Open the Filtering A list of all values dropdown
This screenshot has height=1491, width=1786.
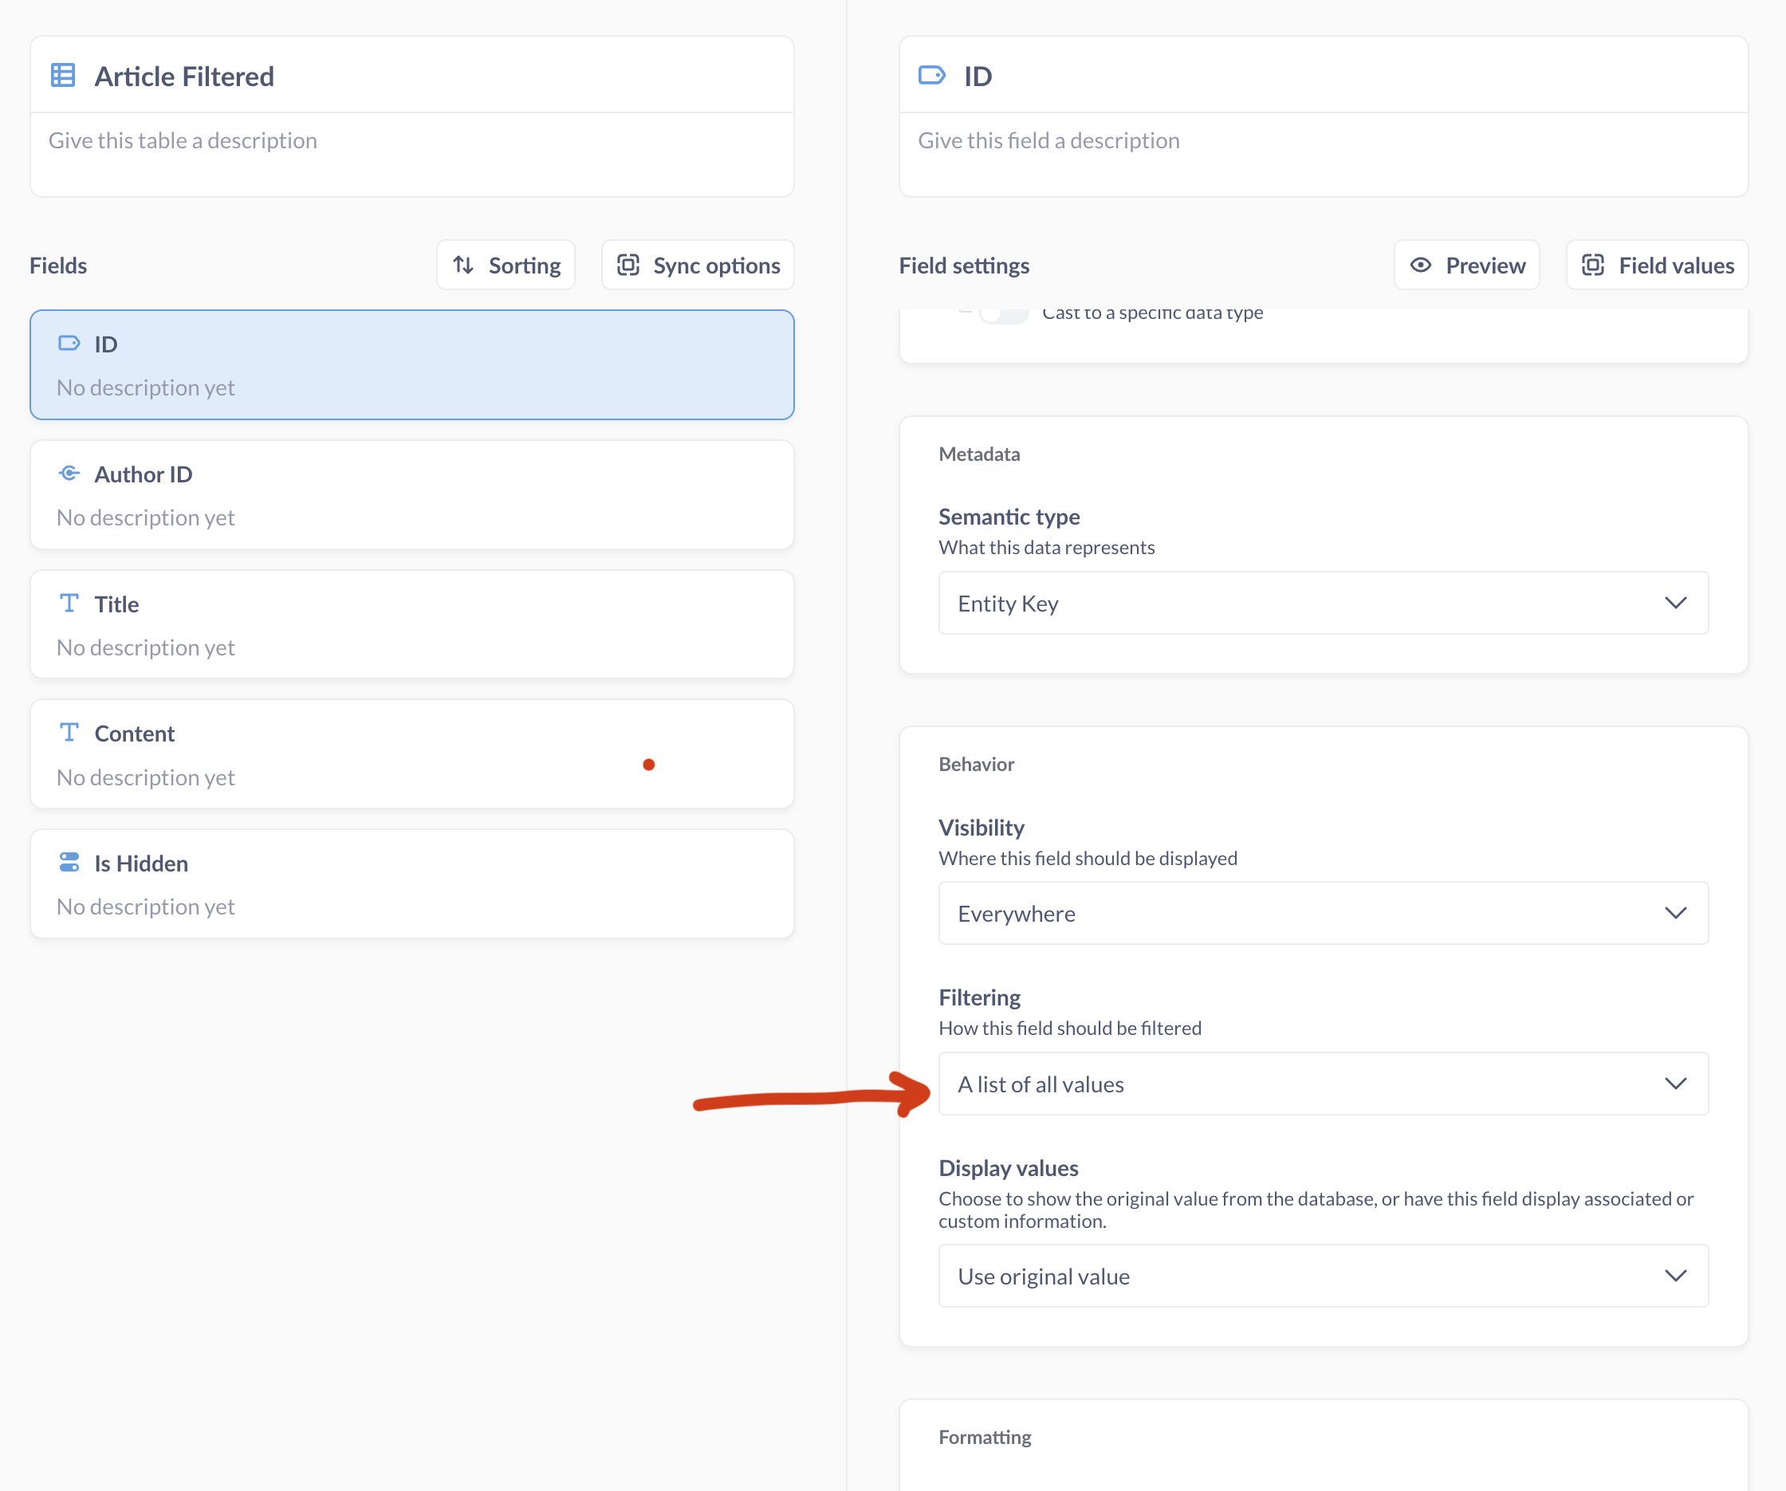pyautogui.click(x=1323, y=1084)
